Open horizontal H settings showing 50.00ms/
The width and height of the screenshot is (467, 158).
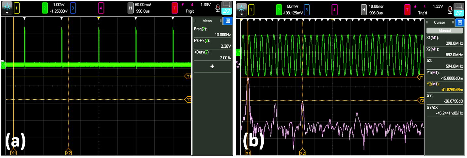pos(131,8)
